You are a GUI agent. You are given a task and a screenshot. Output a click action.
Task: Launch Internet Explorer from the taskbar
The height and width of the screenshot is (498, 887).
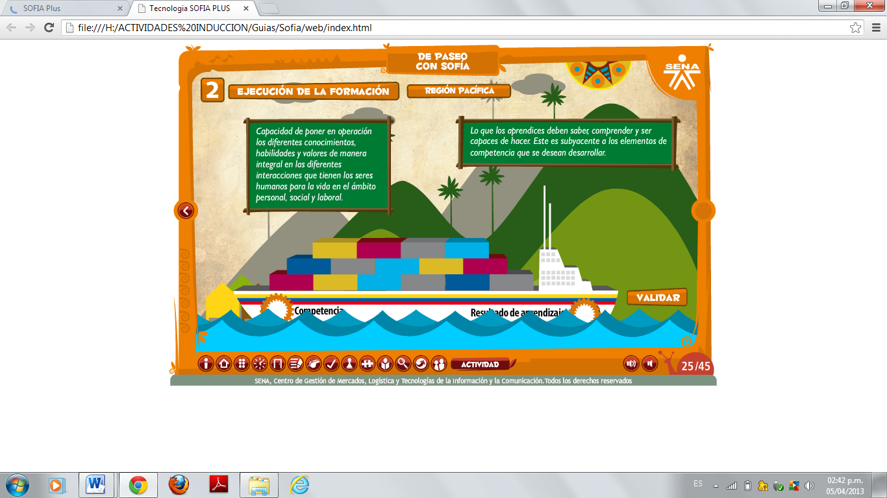click(299, 484)
